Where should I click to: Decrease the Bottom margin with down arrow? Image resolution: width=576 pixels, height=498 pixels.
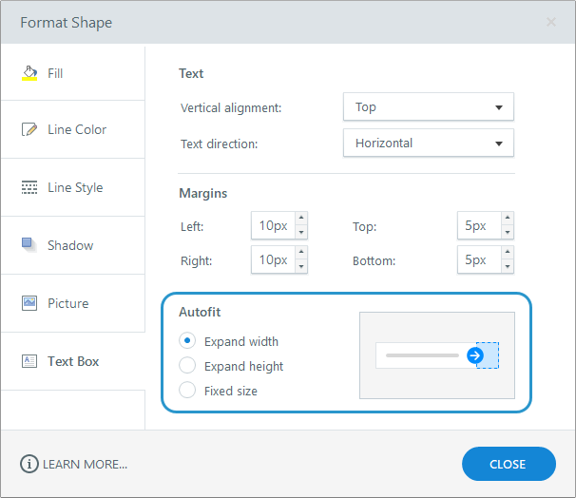(508, 267)
